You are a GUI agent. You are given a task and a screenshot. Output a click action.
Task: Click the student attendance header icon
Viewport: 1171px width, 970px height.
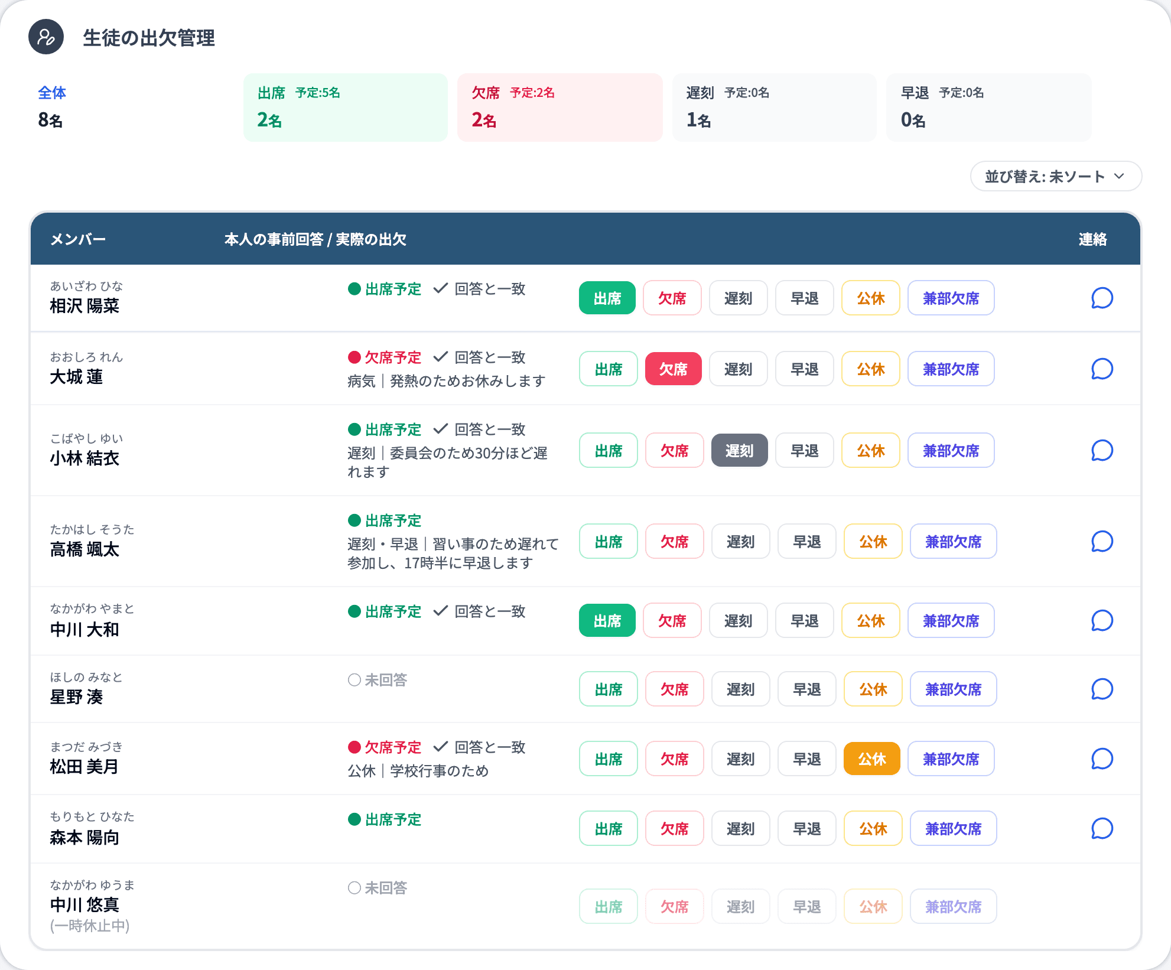[x=46, y=37]
